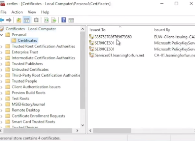Click certificate list horizontal scroll left arrow
The image size is (195, 141).
click(x=91, y=130)
